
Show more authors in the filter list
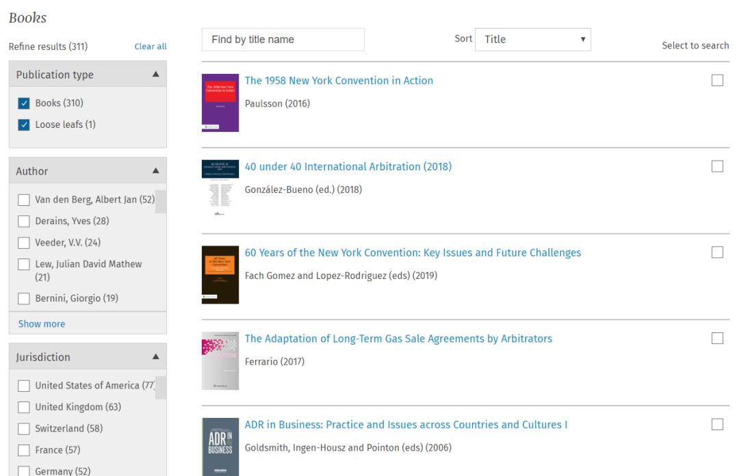pos(42,323)
